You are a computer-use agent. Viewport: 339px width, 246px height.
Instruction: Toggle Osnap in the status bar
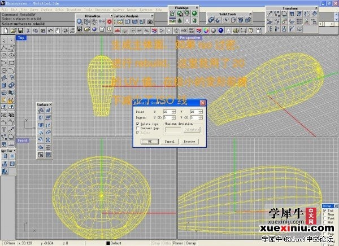point(191,243)
